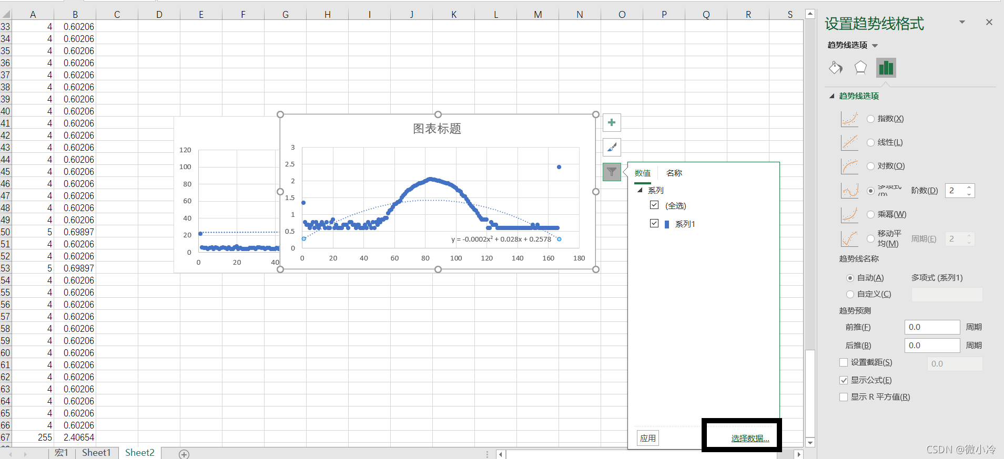
Task: Click the trendline equation label on chart
Action: click(x=501, y=239)
